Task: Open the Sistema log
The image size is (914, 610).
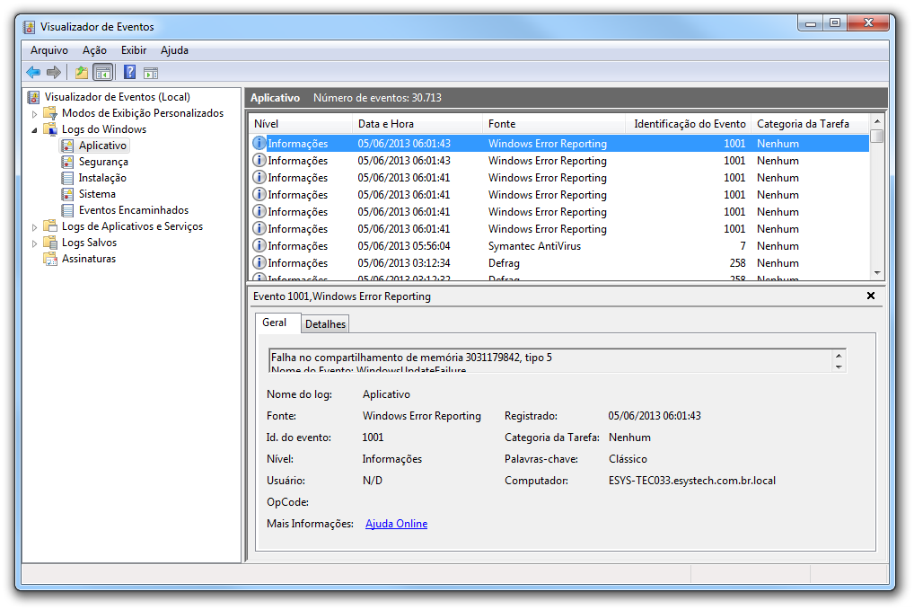Action: click(97, 194)
